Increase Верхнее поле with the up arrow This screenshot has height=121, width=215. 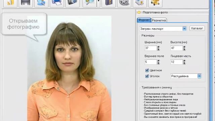point(159,61)
